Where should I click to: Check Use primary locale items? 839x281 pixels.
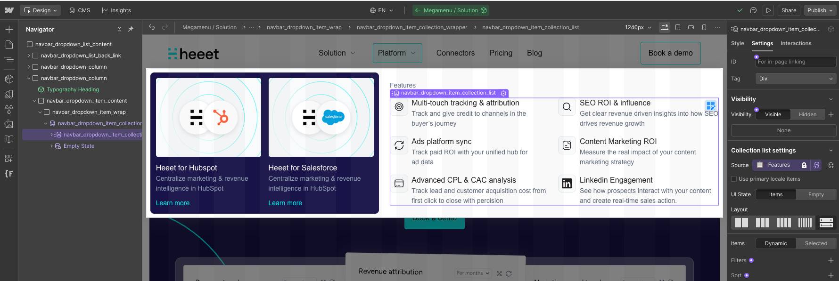[x=734, y=179]
